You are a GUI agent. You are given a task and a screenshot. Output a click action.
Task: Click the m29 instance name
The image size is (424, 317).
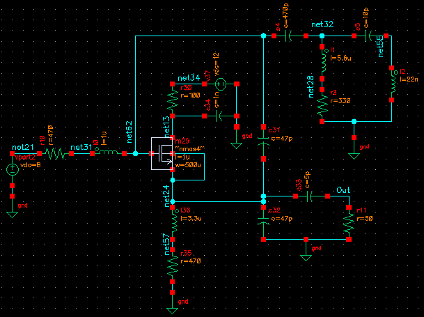(182, 141)
